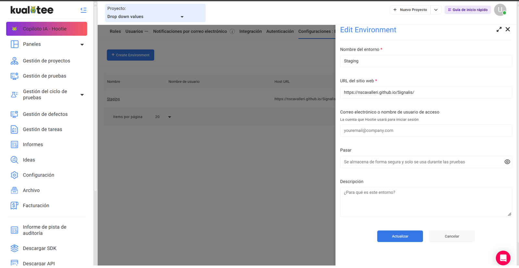Change items por página dropdown value
This screenshot has width=519, height=268.
(163, 117)
